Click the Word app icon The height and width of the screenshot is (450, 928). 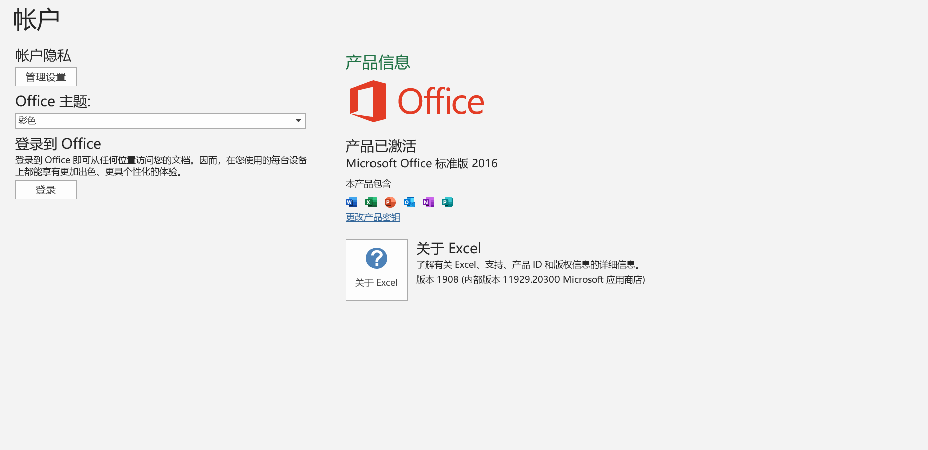pos(352,202)
